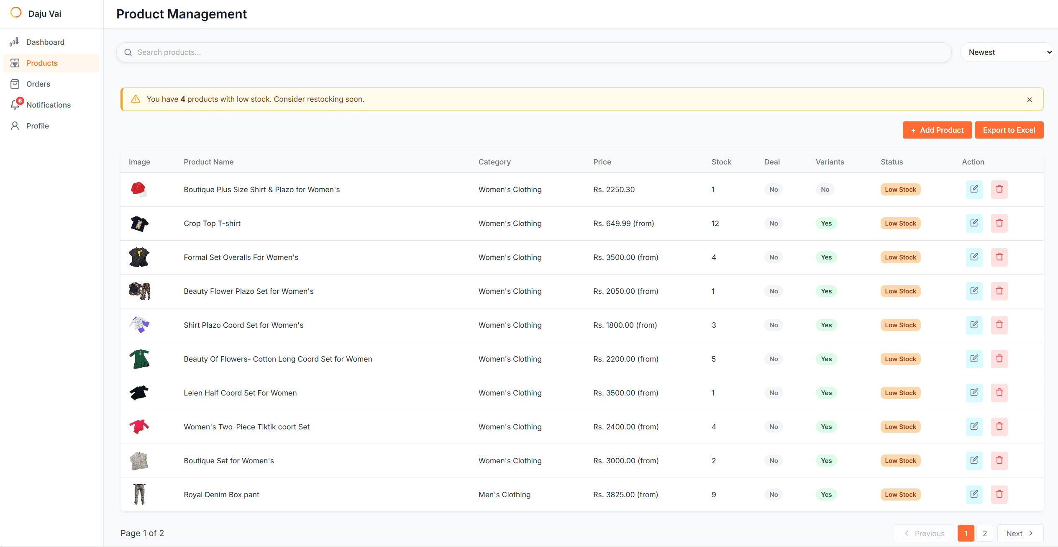Delete Royal Denim Box pant product

click(x=999, y=494)
